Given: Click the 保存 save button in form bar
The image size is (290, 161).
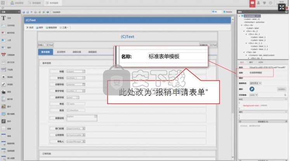Looking at the screenshot, I should [x=39, y=28].
